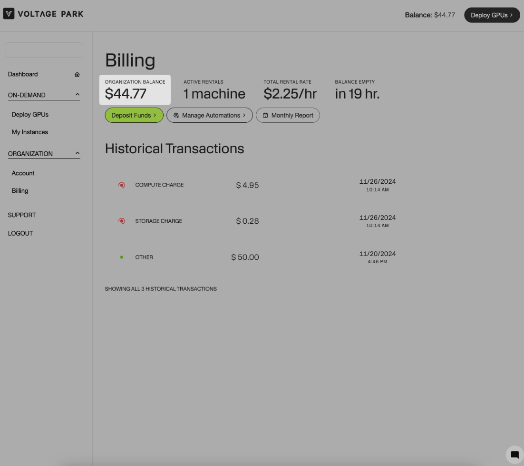Click Logout in the sidebar

click(20, 234)
